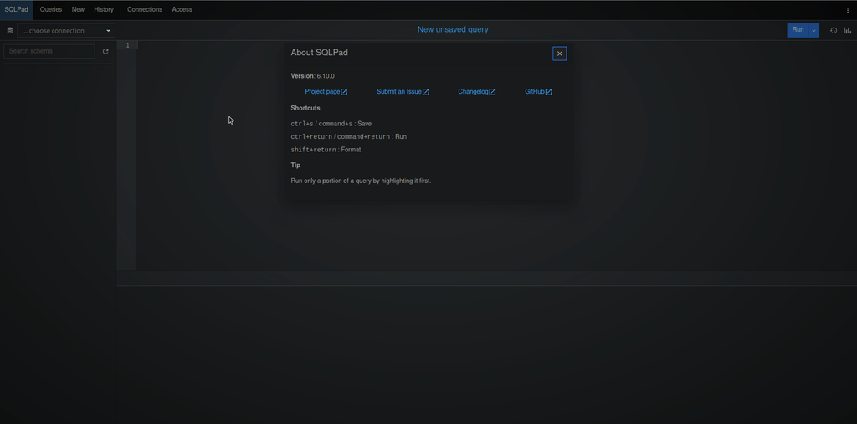Click the ctrl+return Run shortcut line
857x424 pixels.
pos(349,136)
